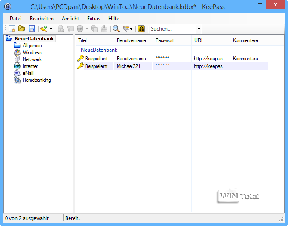Open the Ansicht menu
This screenshot has height=226, width=288.
pos(70,19)
